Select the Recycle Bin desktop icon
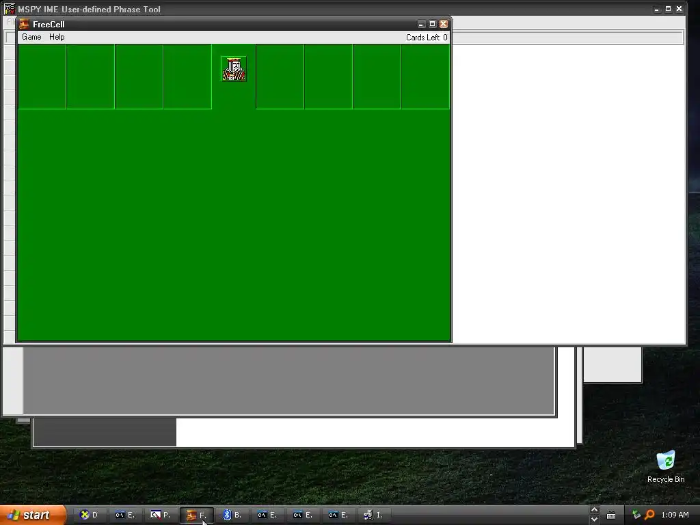The width and height of the screenshot is (700, 525). tap(666, 466)
